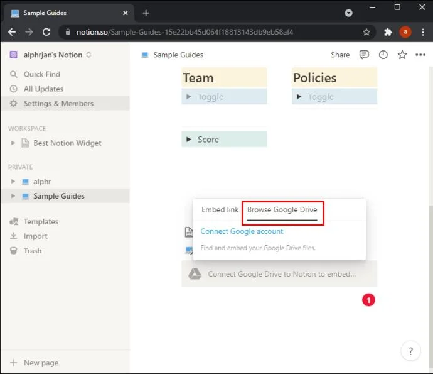433x374 pixels.
Task: Select Sample Guides in sidebar
Action: tap(65, 196)
